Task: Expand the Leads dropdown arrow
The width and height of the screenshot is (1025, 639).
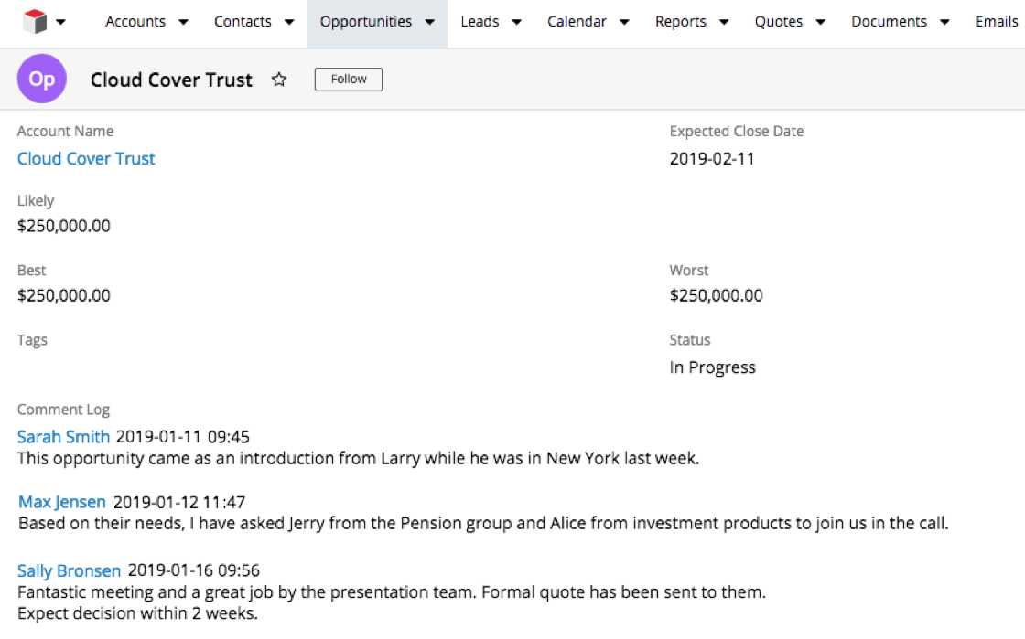Action: 516,23
